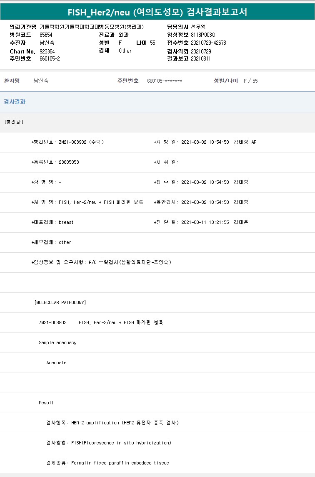This screenshot has height=477, width=315.
Task: Click 대표검체 value breast
Action: point(66,222)
